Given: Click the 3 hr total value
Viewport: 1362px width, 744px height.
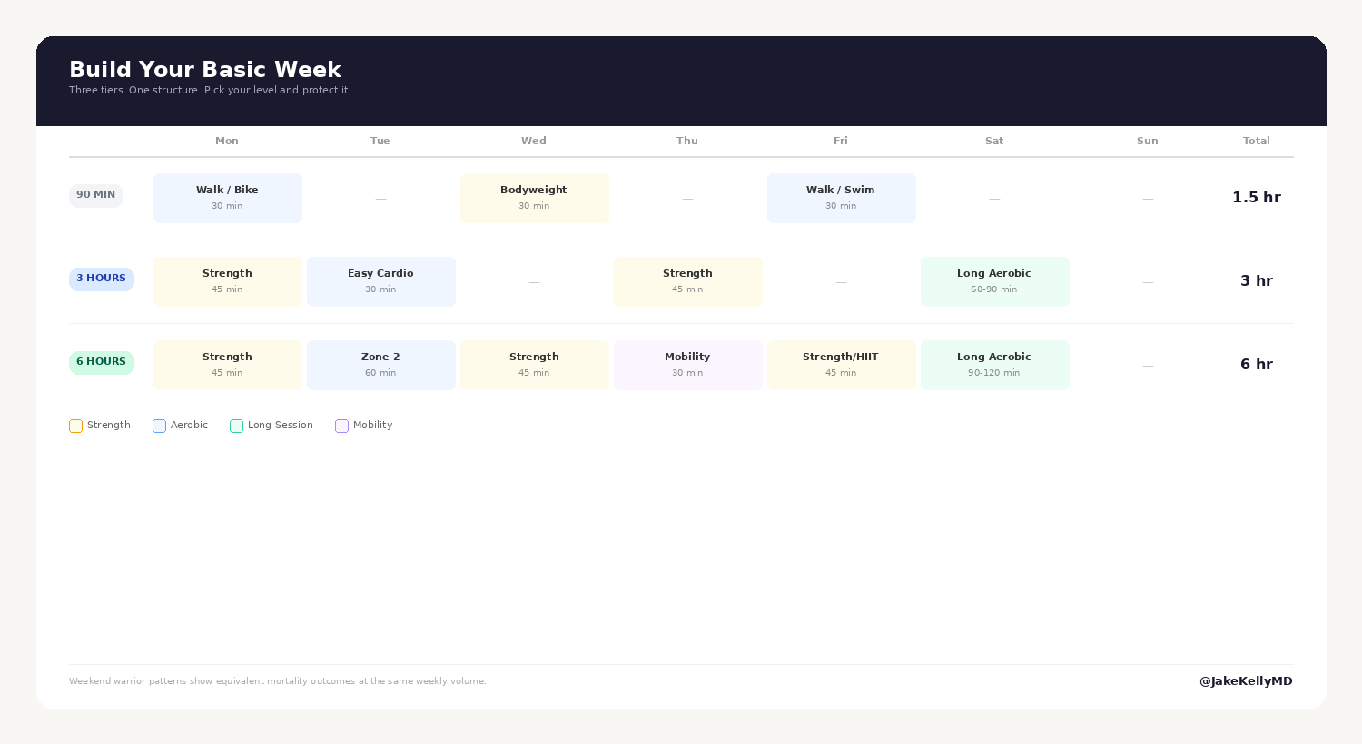Looking at the screenshot, I should 1257,281.
